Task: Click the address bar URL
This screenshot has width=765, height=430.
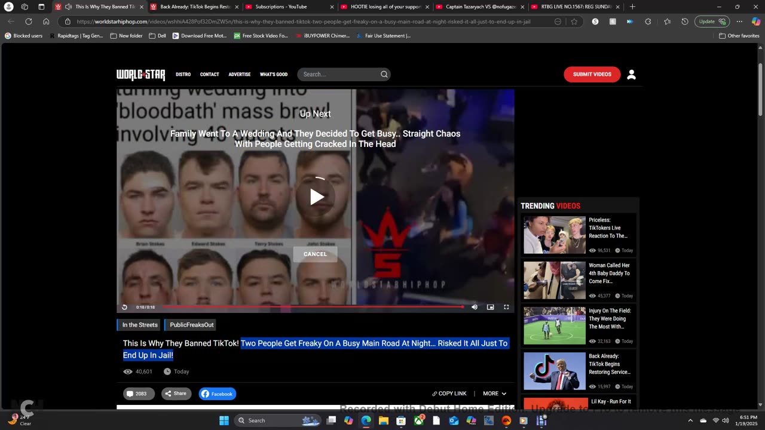Action: click(304, 21)
